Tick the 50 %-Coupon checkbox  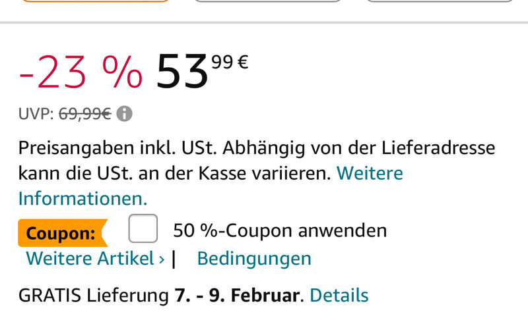[143, 228]
